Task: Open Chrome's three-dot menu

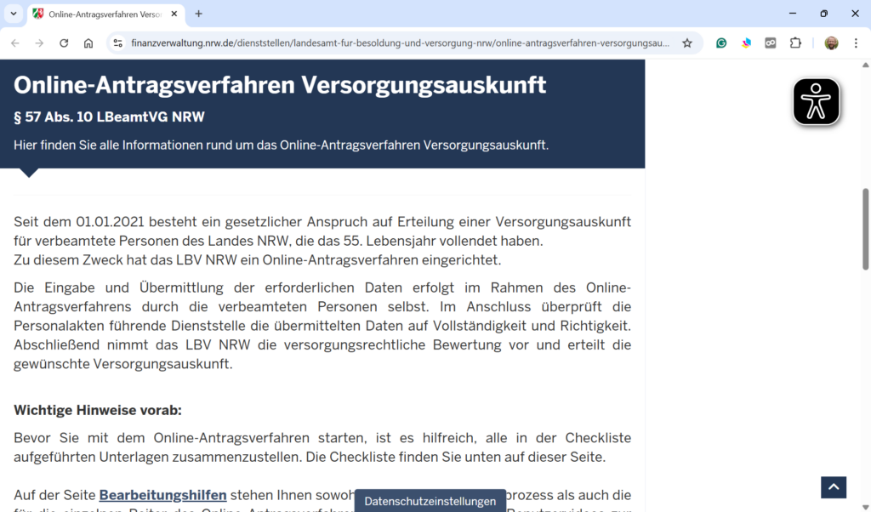Action: coord(856,43)
